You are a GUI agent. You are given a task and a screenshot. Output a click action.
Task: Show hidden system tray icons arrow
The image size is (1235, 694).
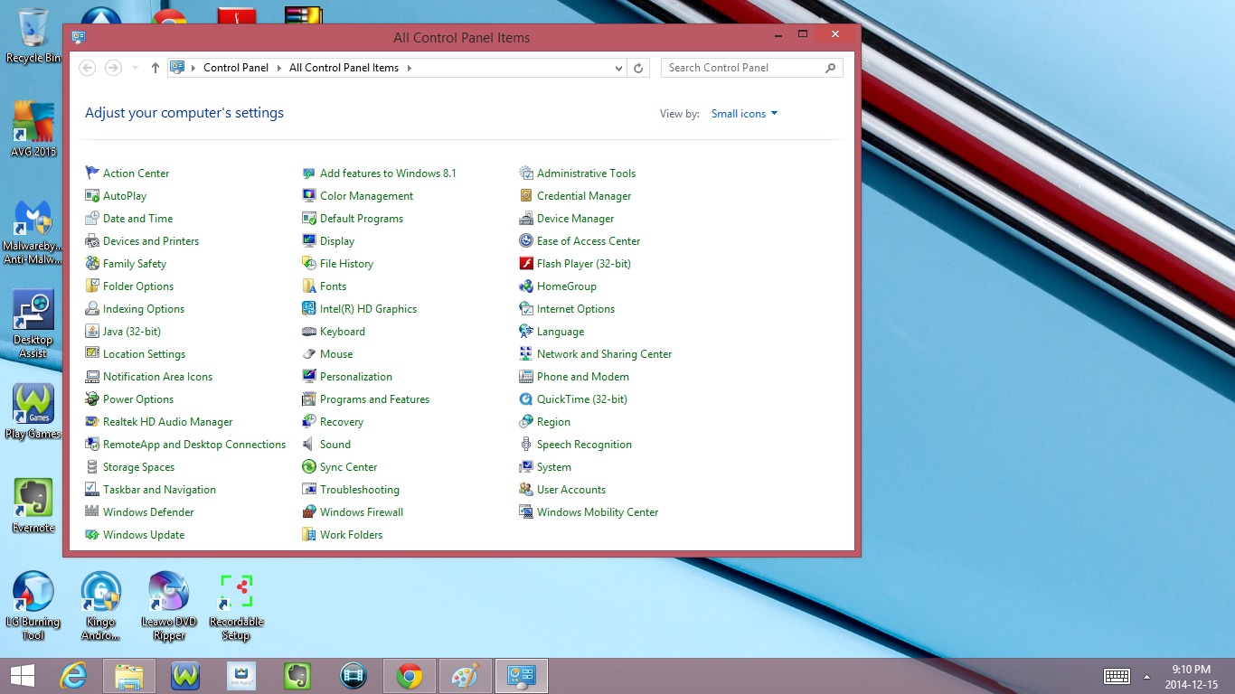[x=1147, y=676]
